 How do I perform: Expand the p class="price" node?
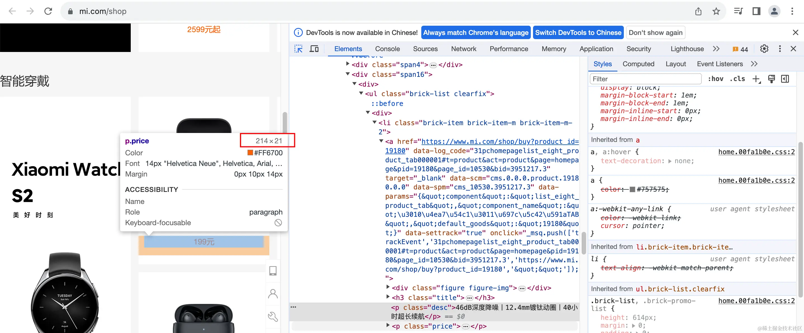[x=388, y=325]
